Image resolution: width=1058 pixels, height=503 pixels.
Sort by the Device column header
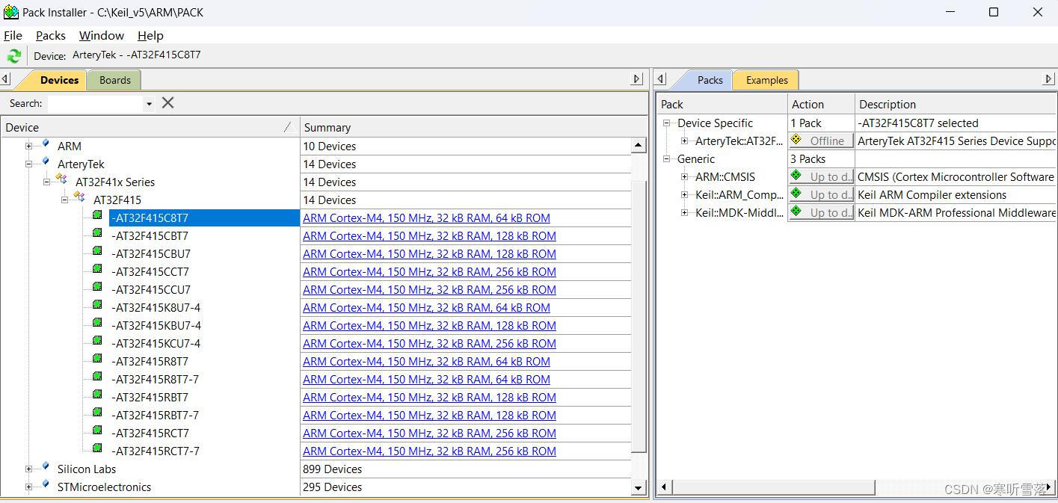pyautogui.click(x=150, y=127)
